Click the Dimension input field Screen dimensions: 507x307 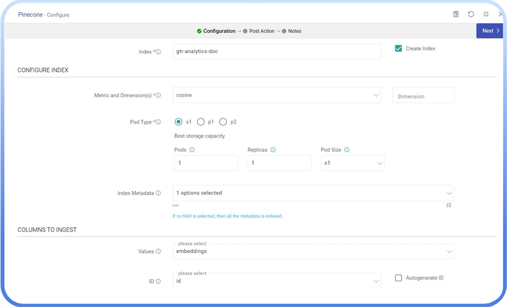[x=423, y=95]
